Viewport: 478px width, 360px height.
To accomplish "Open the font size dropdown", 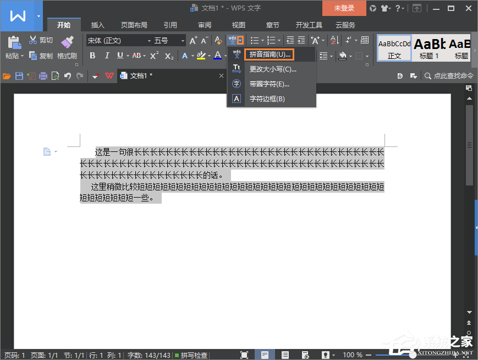I will click(183, 40).
